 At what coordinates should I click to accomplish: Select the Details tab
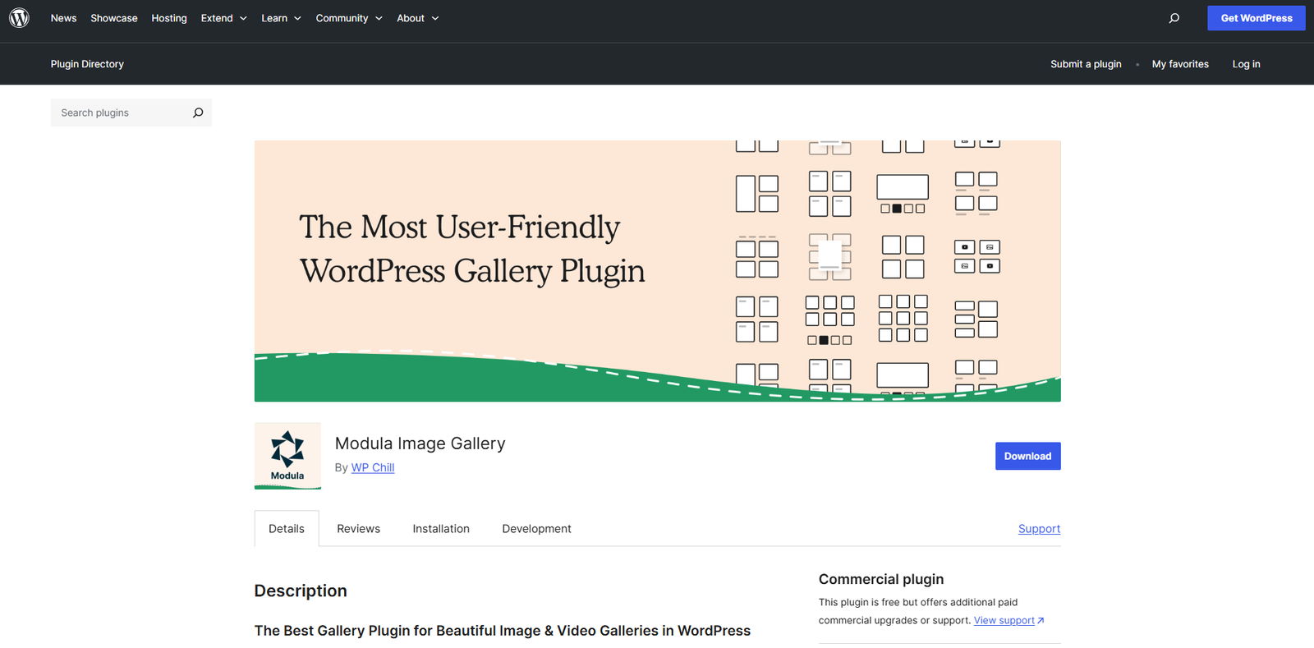tap(287, 529)
